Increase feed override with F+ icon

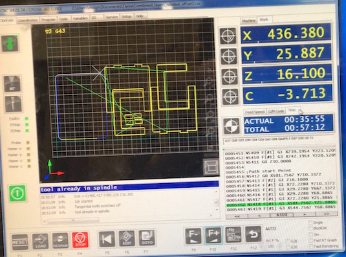[213, 236]
